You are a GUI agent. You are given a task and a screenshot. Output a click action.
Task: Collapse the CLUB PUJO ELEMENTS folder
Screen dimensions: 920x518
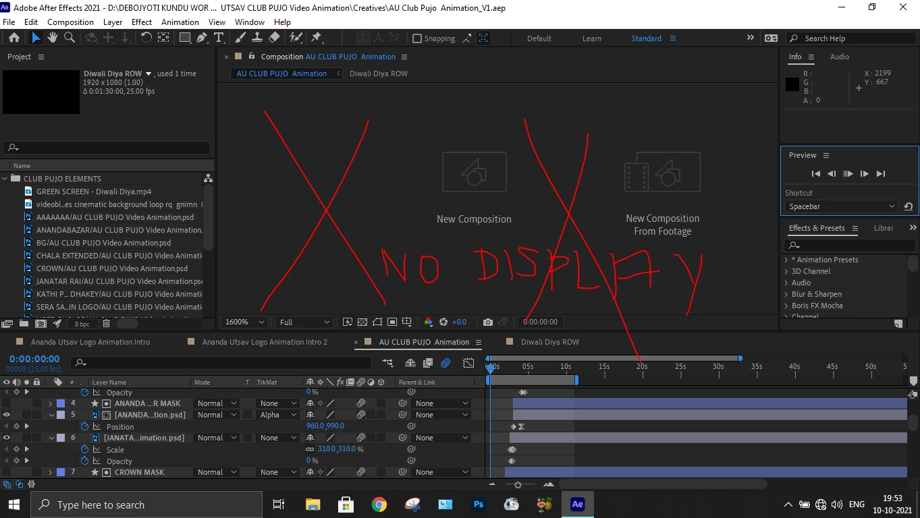[5, 179]
